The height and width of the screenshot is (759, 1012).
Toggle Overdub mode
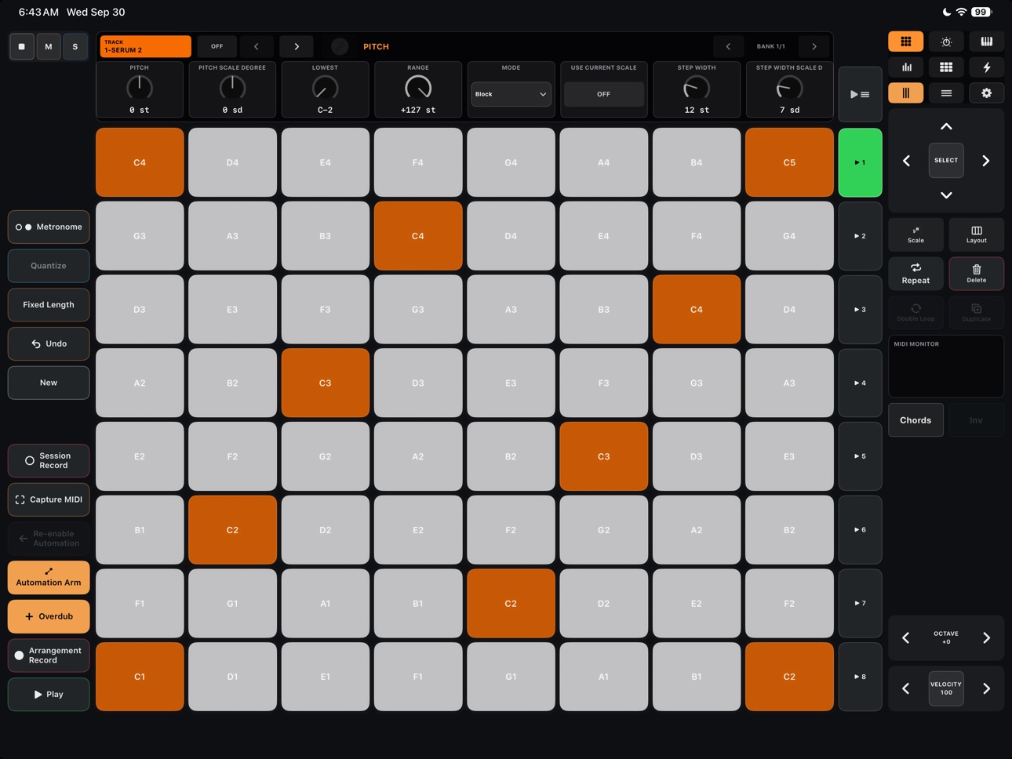49,616
